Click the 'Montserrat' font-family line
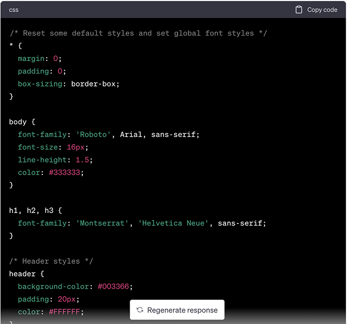 142,224
